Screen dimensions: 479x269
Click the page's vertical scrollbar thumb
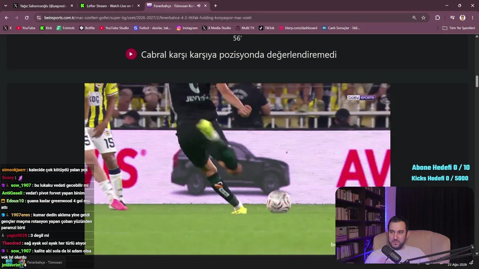click(477, 81)
